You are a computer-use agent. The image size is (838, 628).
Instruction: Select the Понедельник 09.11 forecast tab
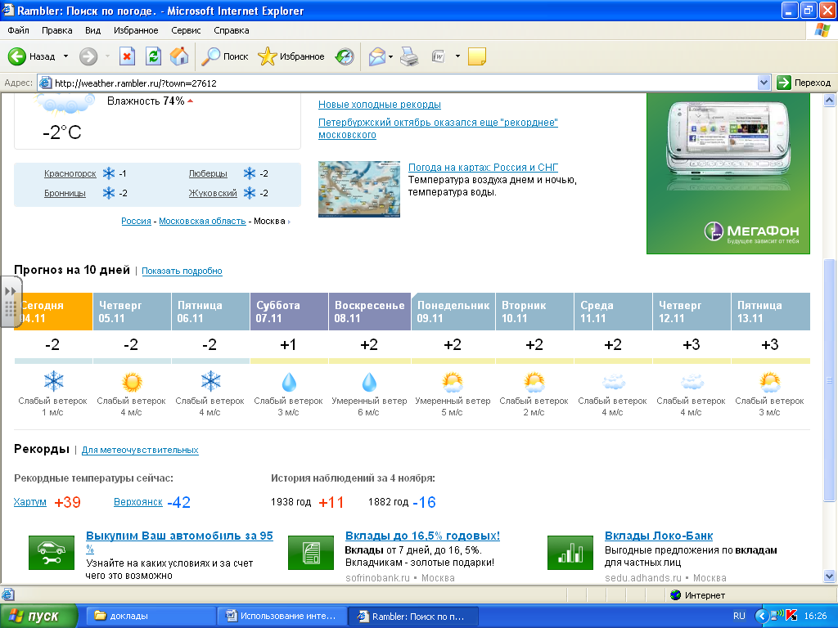453,312
